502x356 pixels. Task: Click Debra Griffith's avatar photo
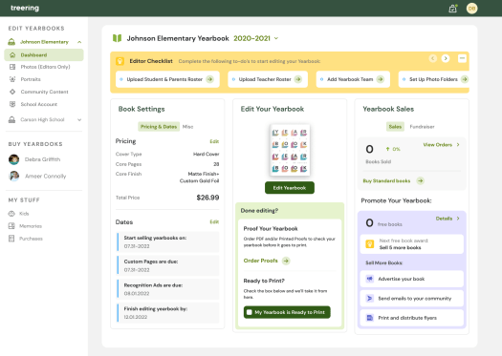pos(13,159)
